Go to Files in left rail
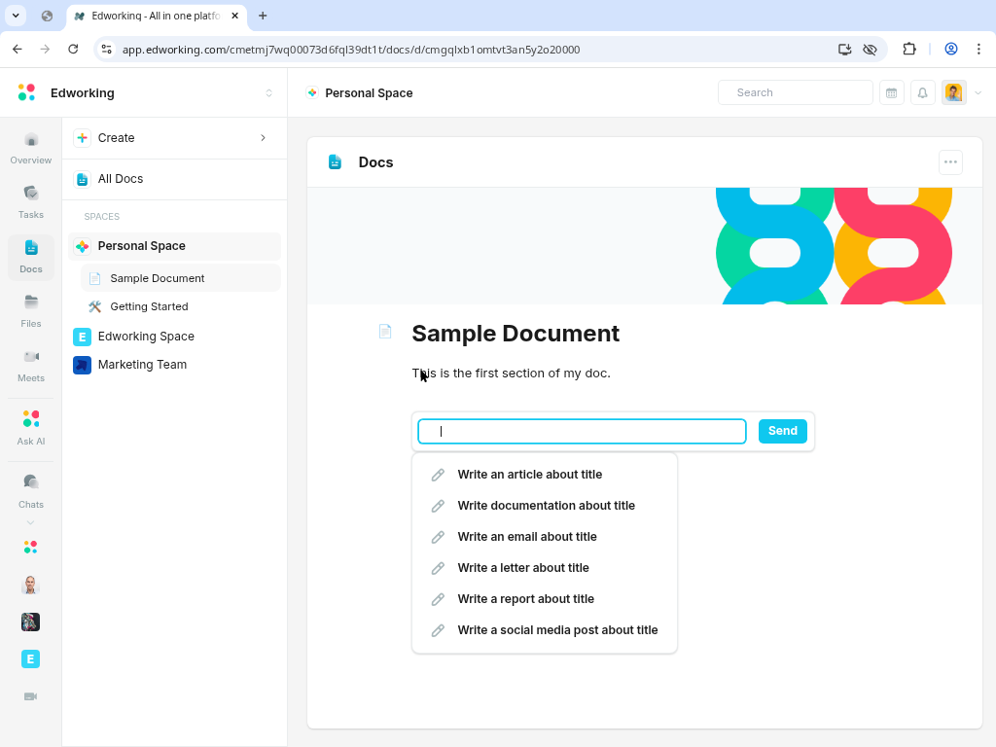996x747 pixels. pos(31,310)
